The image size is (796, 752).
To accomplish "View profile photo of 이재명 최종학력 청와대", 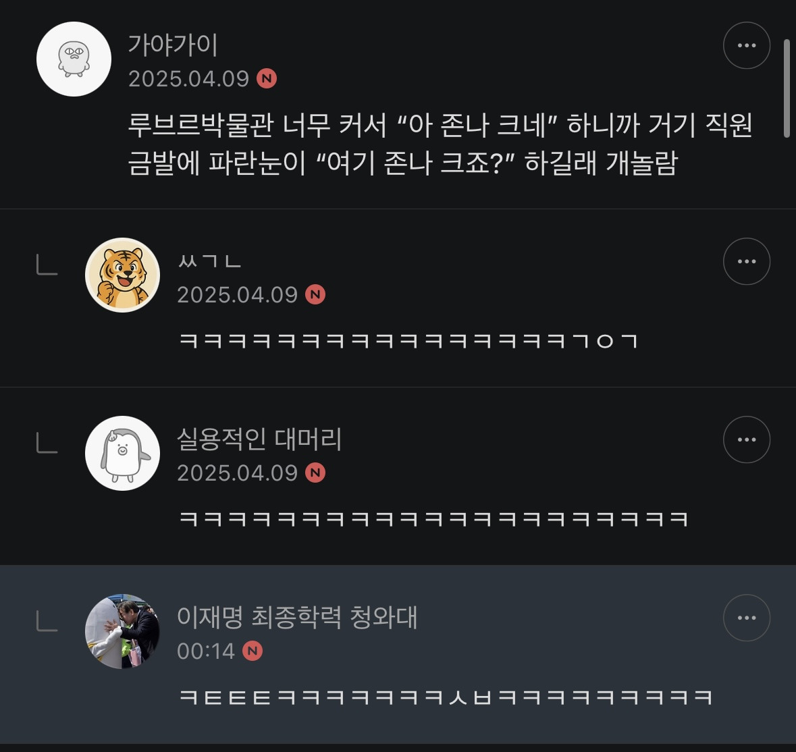I will (x=122, y=631).
